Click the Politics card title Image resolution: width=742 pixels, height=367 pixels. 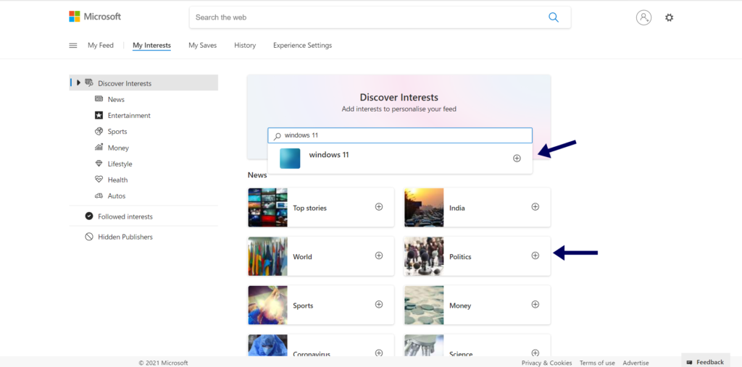coord(460,257)
